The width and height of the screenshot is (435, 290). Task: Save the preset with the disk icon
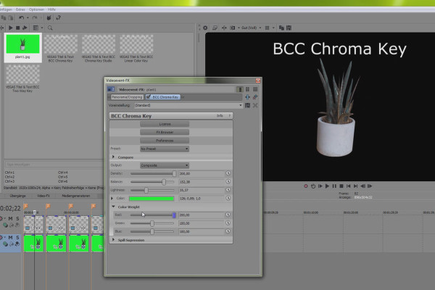pos(247,105)
